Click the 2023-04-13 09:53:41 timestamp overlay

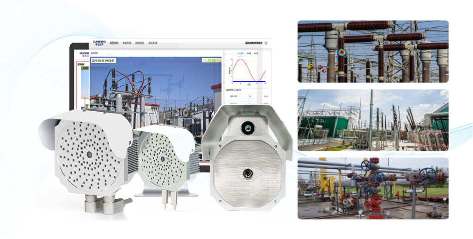[103, 60]
